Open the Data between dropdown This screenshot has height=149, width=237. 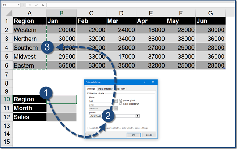click(x=116, y=108)
